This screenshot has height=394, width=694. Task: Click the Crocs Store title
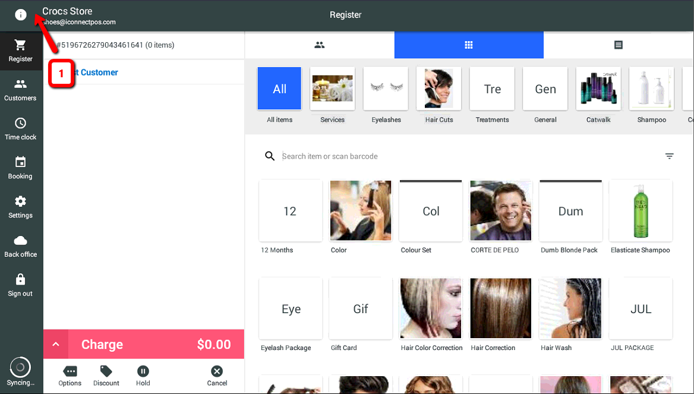pyautogui.click(x=67, y=11)
